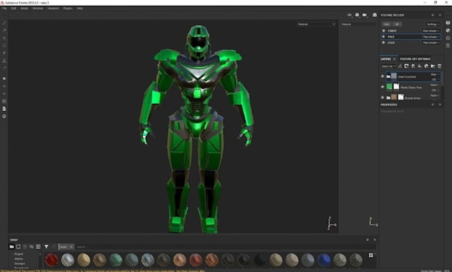This screenshot has height=272, width=452.
Task: Open Display Settings from the right dock
Action: pyautogui.click(x=447, y=23)
